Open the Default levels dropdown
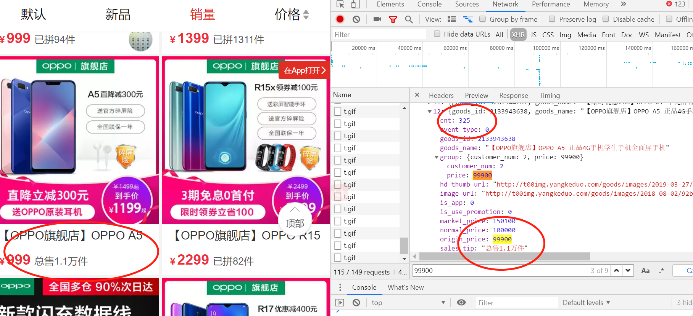693x316 pixels. tap(586, 303)
